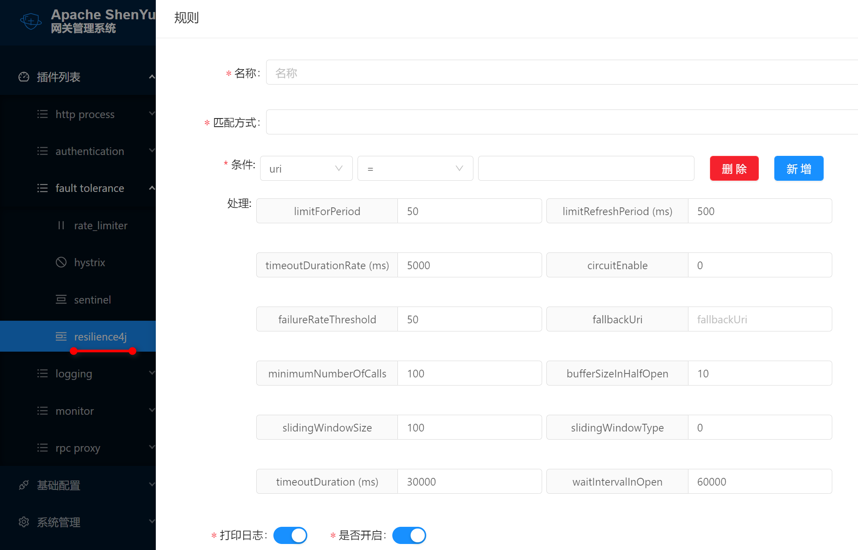Click the Apache ShenYu shield logo

[x=31, y=21]
